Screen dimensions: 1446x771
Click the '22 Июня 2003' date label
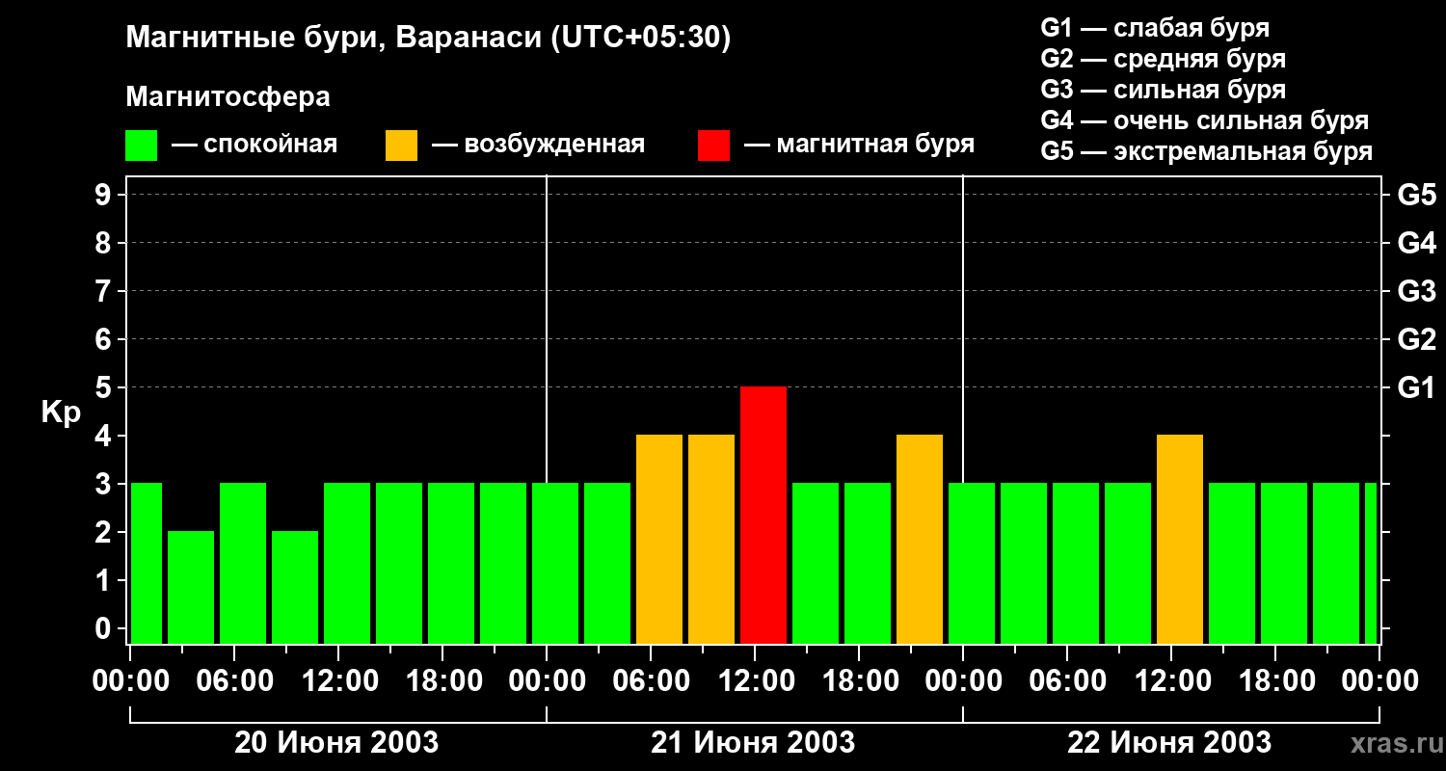click(x=1169, y=743)
